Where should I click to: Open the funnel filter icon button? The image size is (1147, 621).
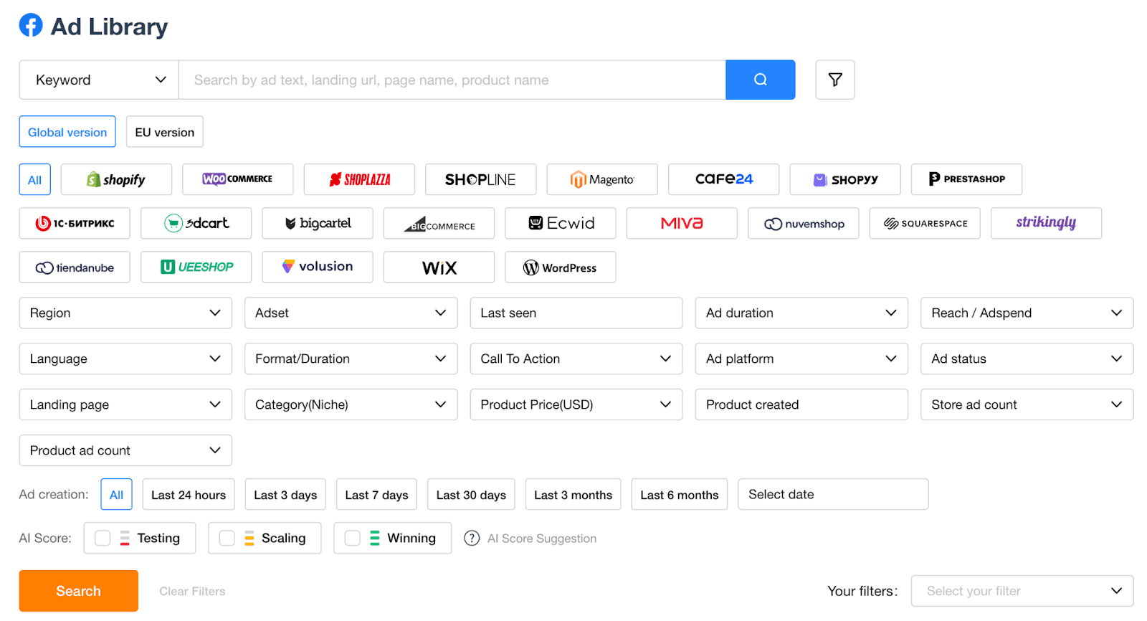point(835,80)
